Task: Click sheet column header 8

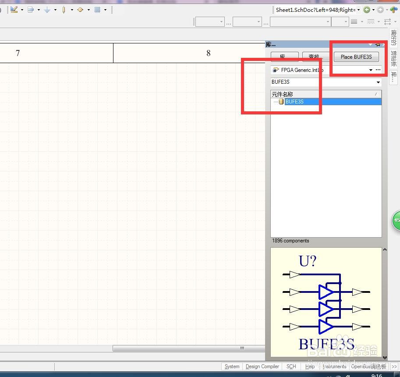Action: [209, 53]
